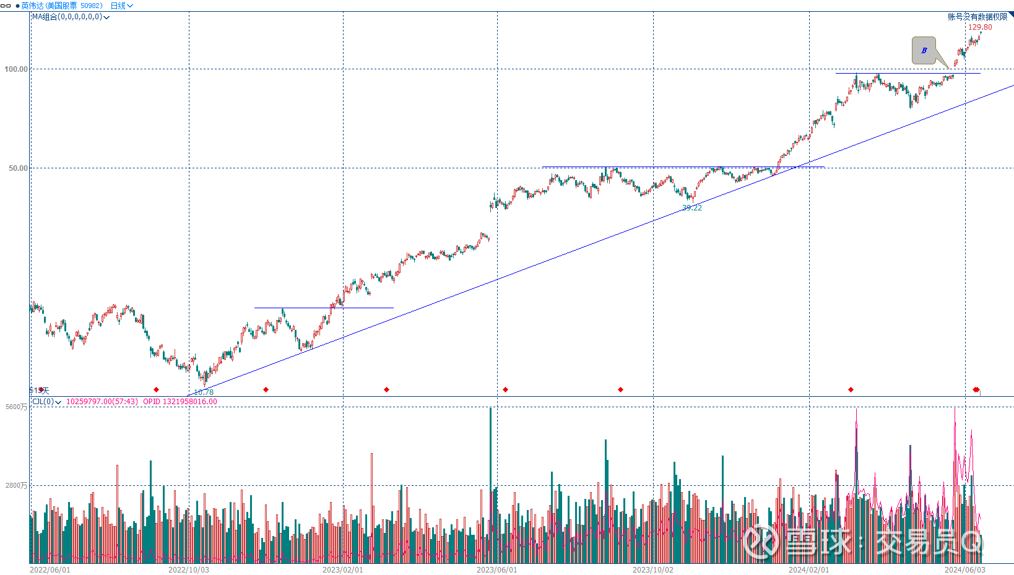Click corner triangle next to 账号没有数据权限
The image size is (1014, 575).
coord(1012,14)
